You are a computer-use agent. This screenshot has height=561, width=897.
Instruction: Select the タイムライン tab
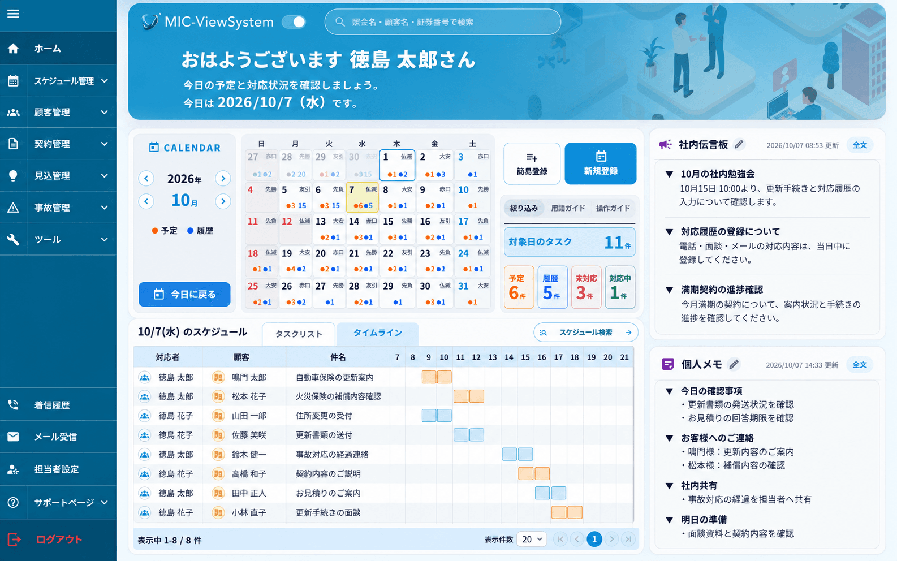point(378,333)
